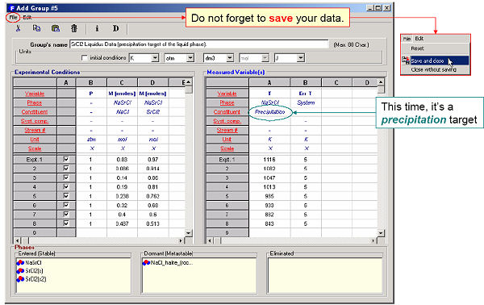Click the SrCl2(s) phase icon in Entered list
The image size is (484, 305).
pos(20,271)
